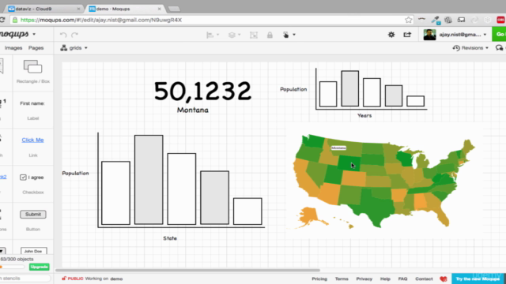The image size is (506, 284).
Task: Select Population label beside State chart
Action: [75, 174]
